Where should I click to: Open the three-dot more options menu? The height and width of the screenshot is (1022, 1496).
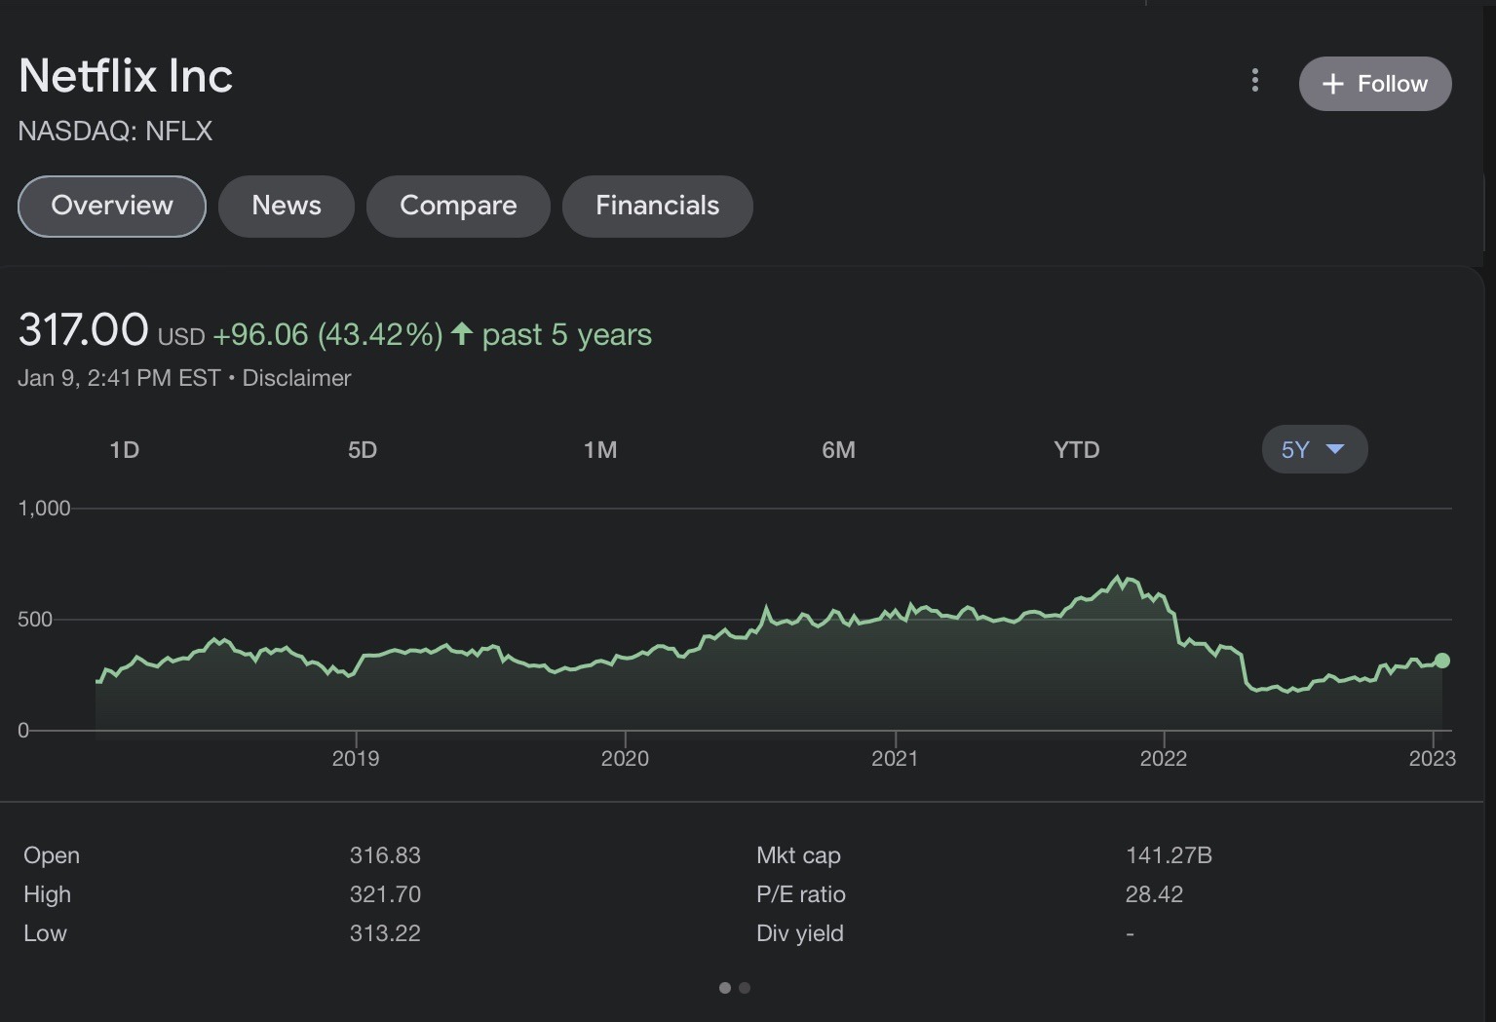(x=1254, y=81)
